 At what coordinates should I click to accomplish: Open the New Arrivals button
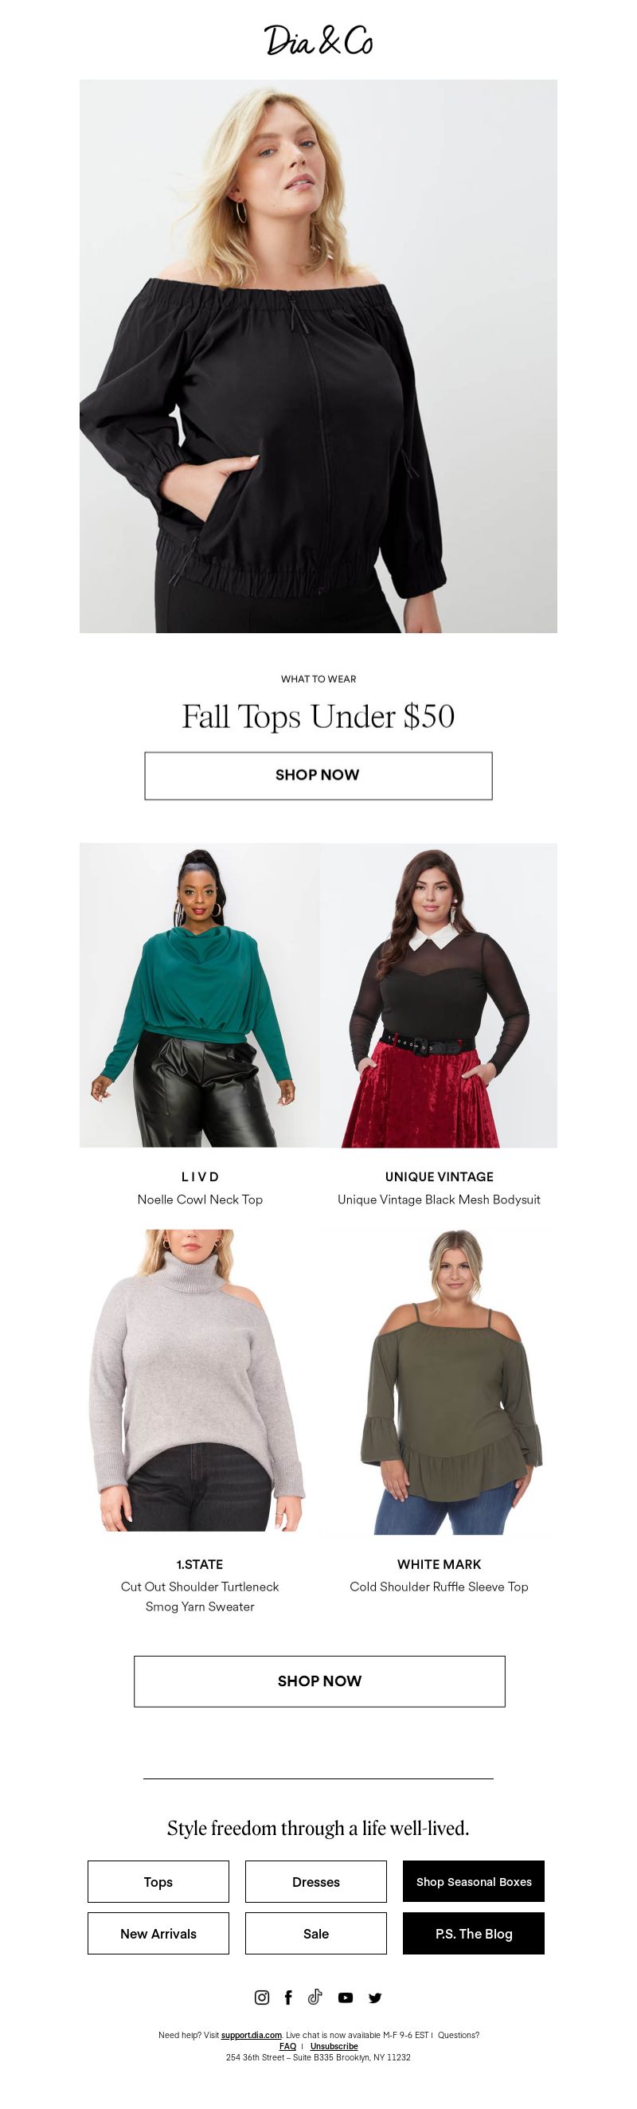click(158, 1933)
